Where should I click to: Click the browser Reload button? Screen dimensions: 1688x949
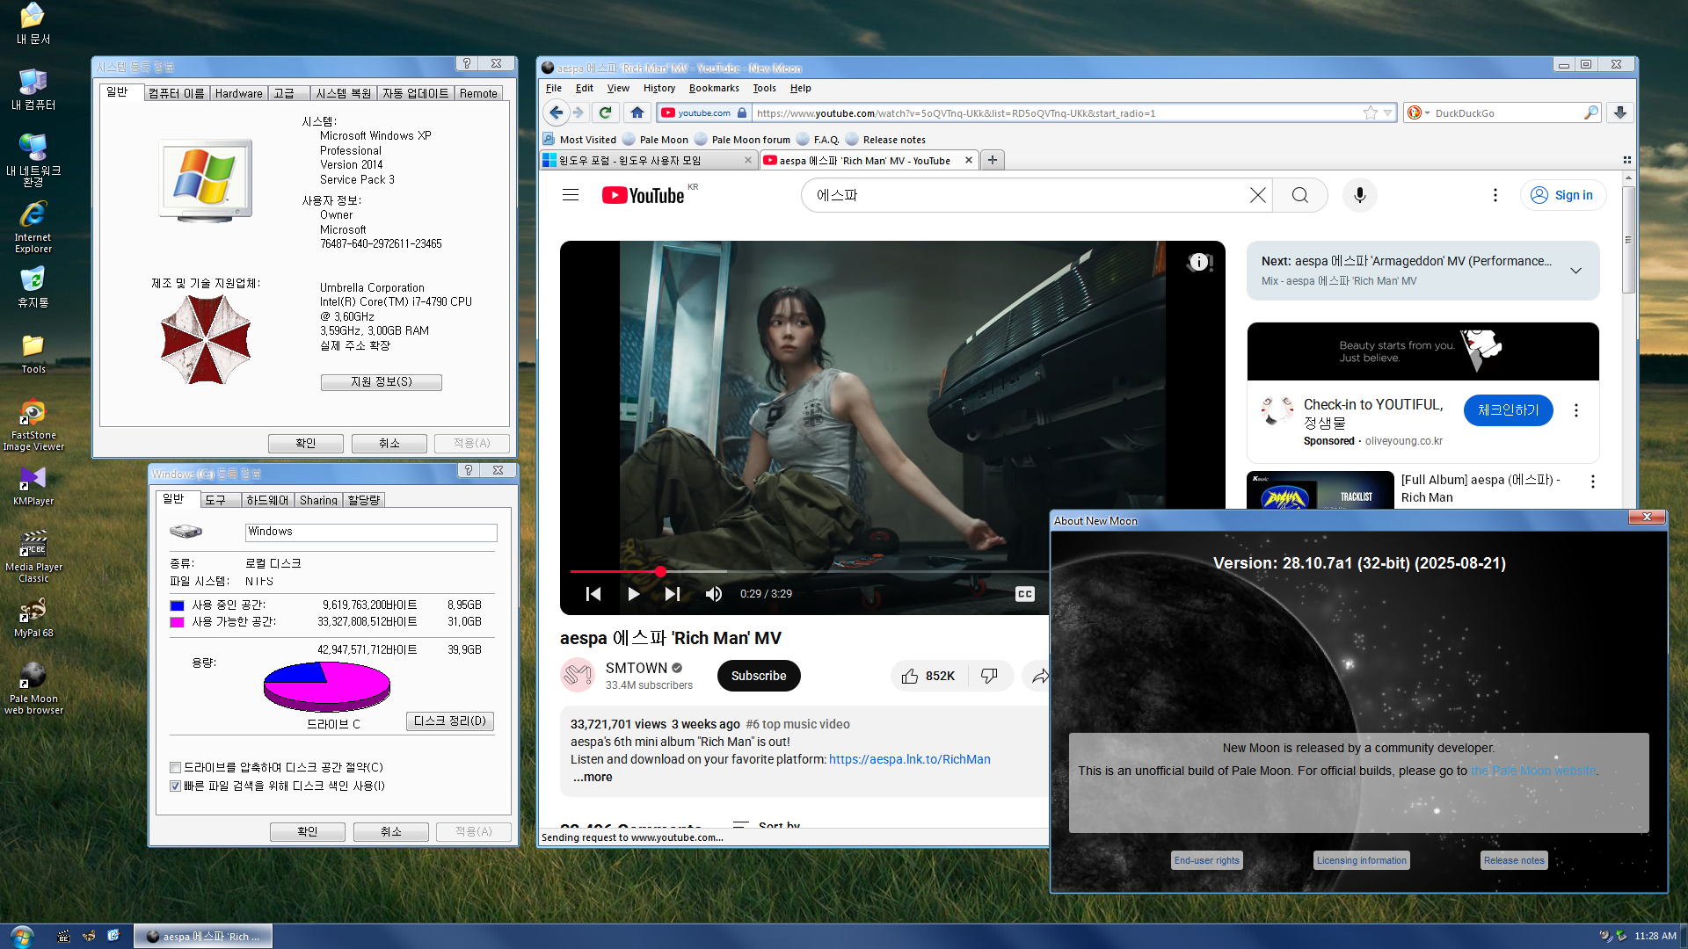pos(605,112)
